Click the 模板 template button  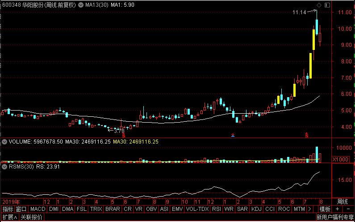click(325, 209)
